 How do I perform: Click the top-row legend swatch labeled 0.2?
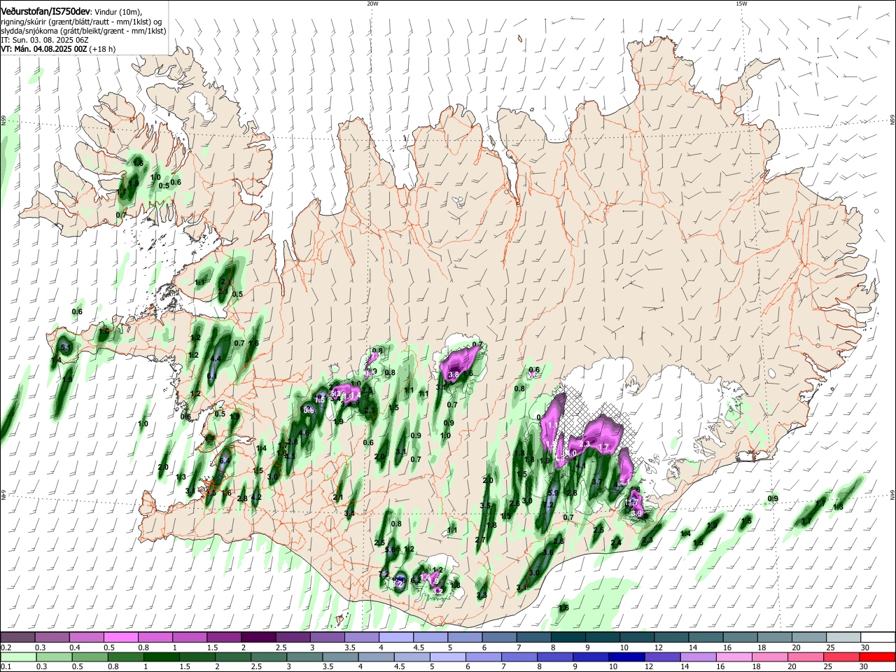pyautogui.click(x=17, y=638)
